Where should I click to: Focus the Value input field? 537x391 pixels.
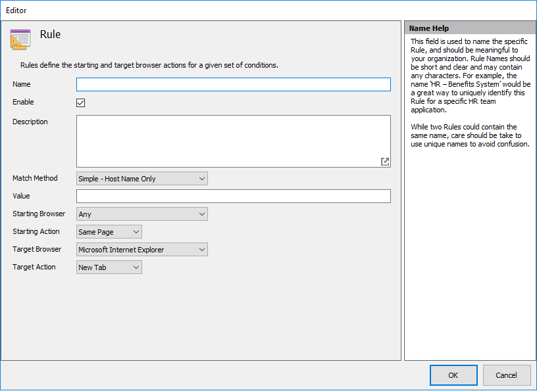pyautogui.click(x=233, y=196)
